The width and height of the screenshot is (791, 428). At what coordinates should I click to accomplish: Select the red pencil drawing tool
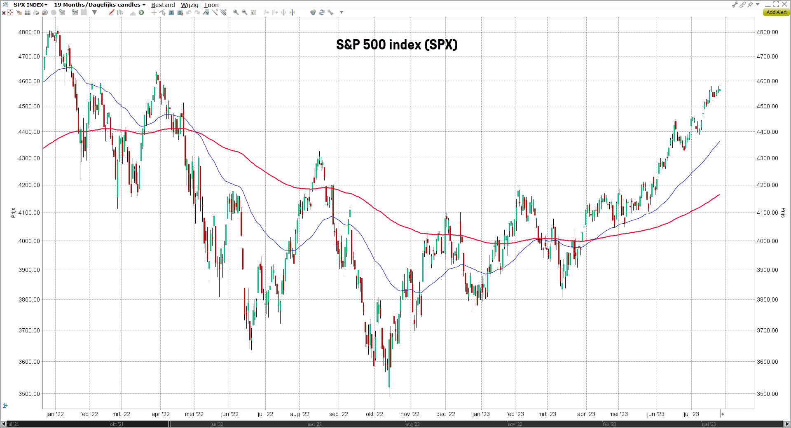pos(112,12)
